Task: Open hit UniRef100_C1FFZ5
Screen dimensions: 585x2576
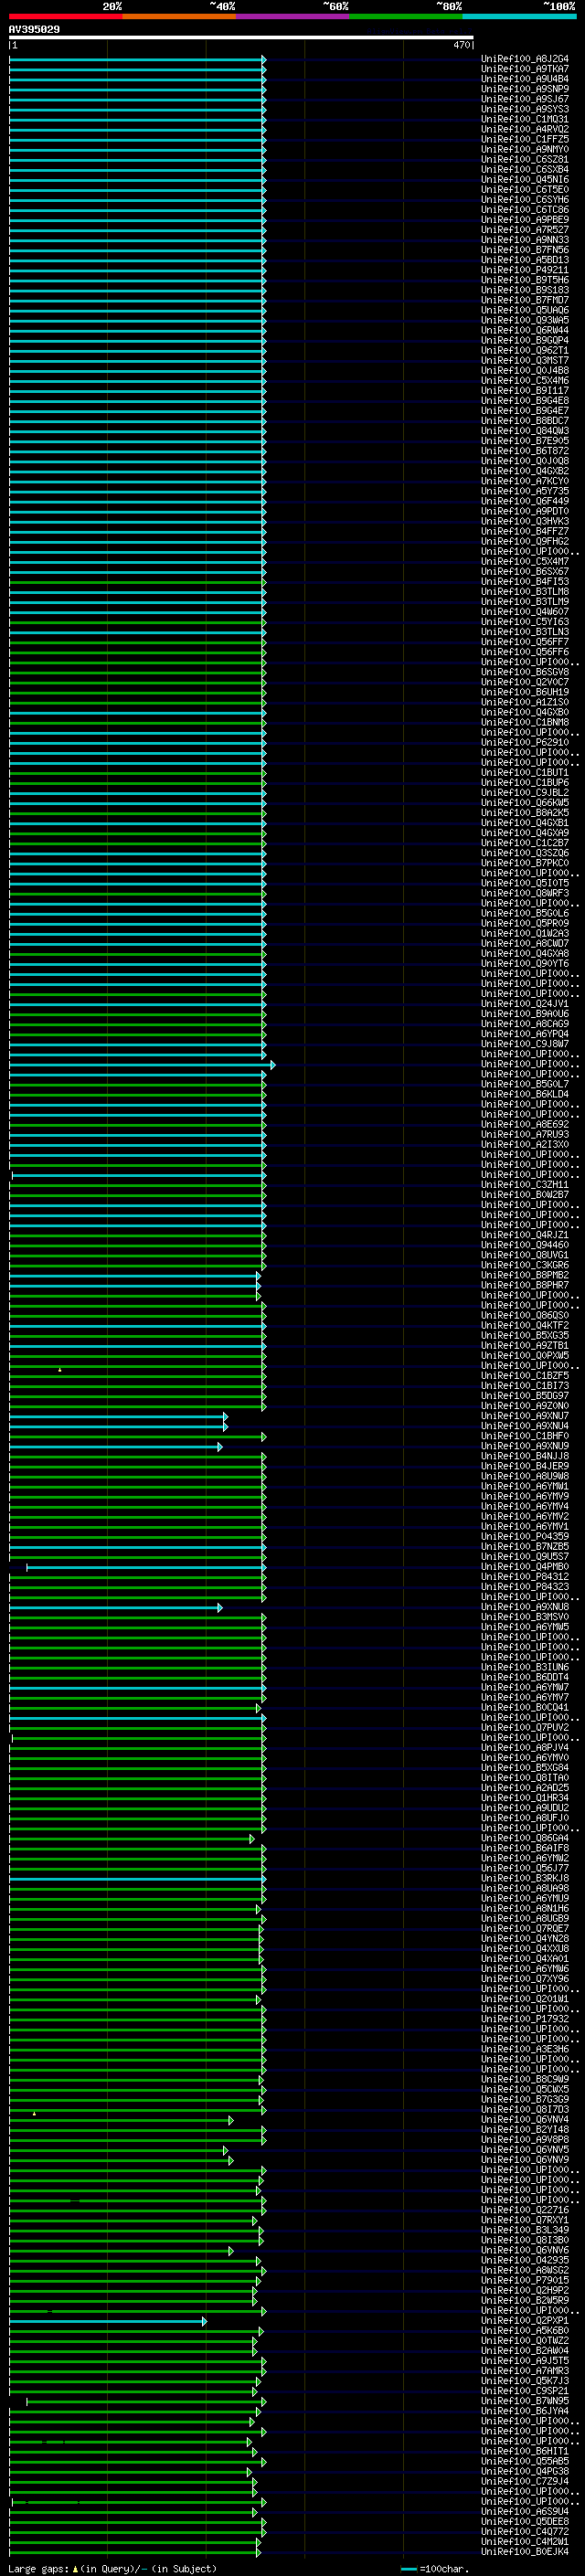Action: 525,139
